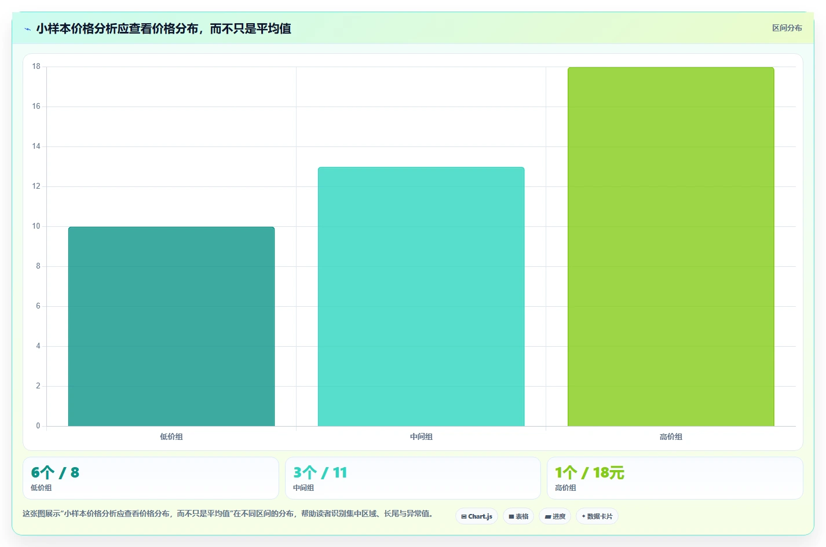Image resolution: width=826 pixels, height=547 pixels.
Task: Click the y-axis tick label 10
Action: 36,226
